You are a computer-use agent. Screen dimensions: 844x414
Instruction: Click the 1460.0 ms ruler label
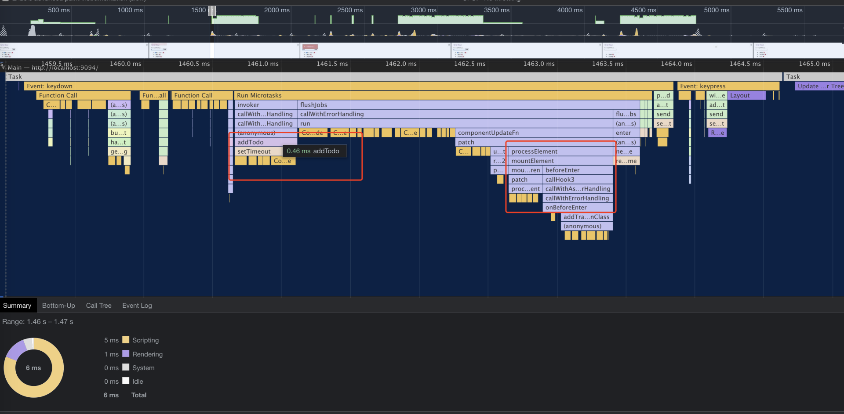pyautogui.click(x=125, y=64)
